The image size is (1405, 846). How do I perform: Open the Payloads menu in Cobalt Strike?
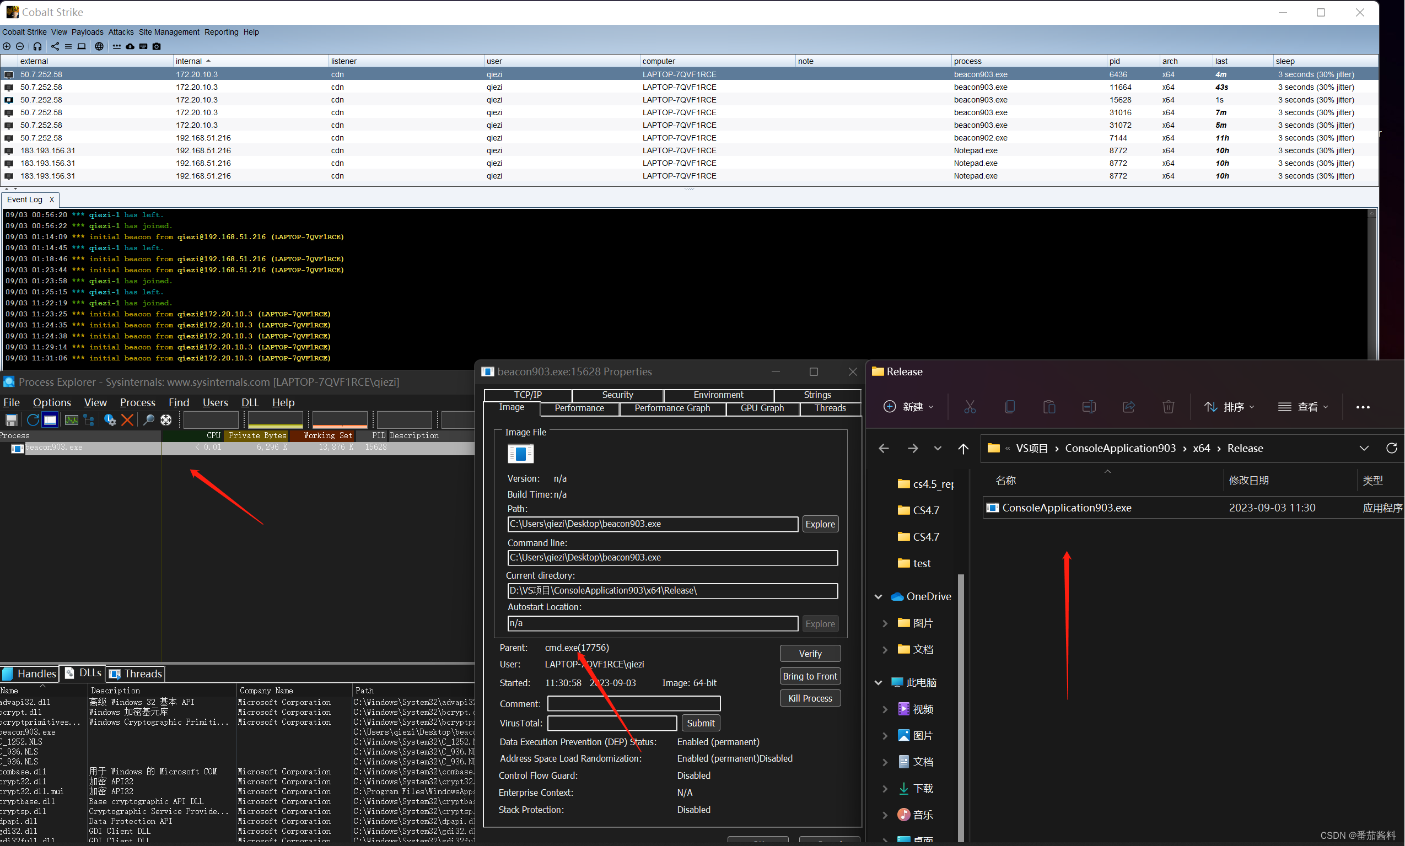87,32
